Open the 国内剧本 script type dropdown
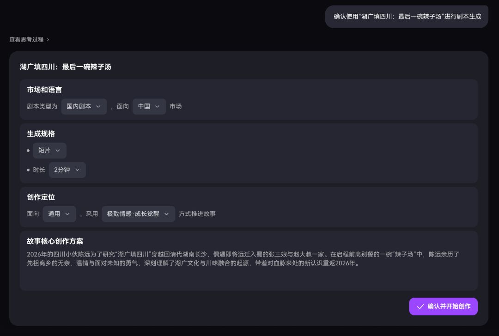The image size is (499, 336). click(x=84, y=106)
